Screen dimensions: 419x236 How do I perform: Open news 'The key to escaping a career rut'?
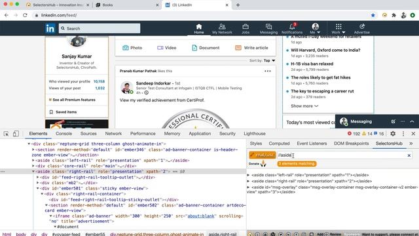tap(322, 91)
